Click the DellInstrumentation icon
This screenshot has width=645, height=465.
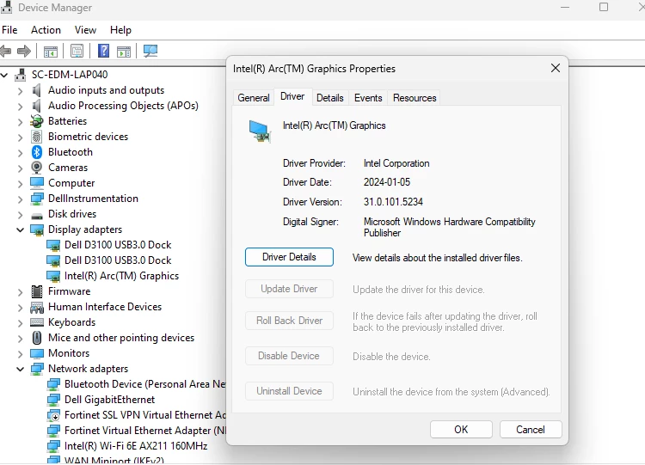click(x=37, y=199)
